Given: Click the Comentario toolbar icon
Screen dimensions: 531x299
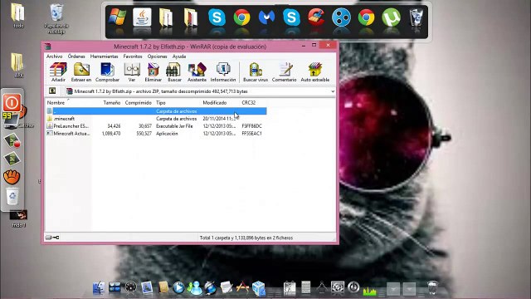Looking at the screenshot, I should 284,71.
